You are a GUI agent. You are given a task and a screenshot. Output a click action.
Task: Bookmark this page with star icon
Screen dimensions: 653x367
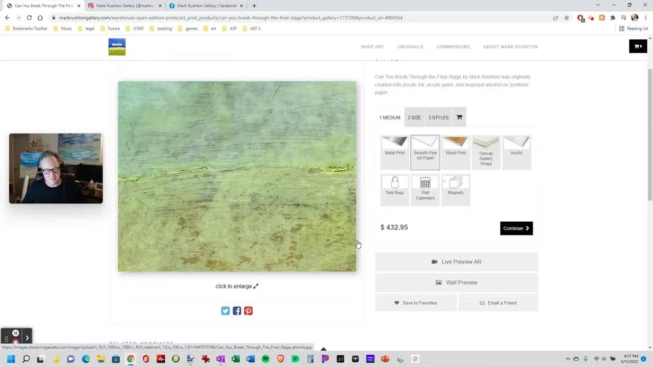click(566, 18)
